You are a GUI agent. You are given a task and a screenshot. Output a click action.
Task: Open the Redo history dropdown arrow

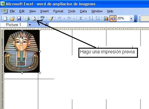click(74, 18)
